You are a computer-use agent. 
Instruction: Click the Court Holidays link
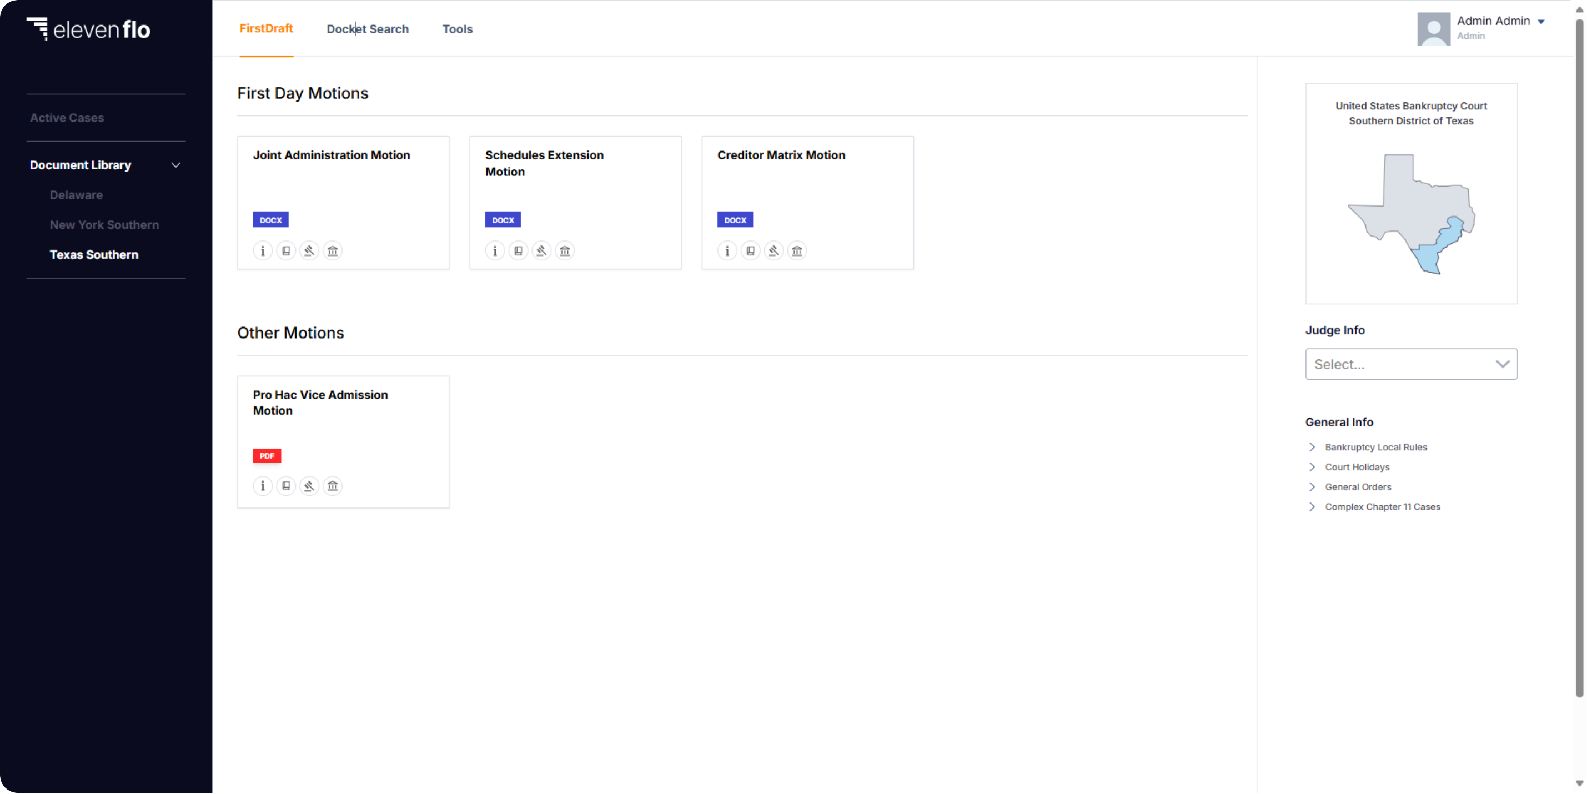tap(1358, 467)
